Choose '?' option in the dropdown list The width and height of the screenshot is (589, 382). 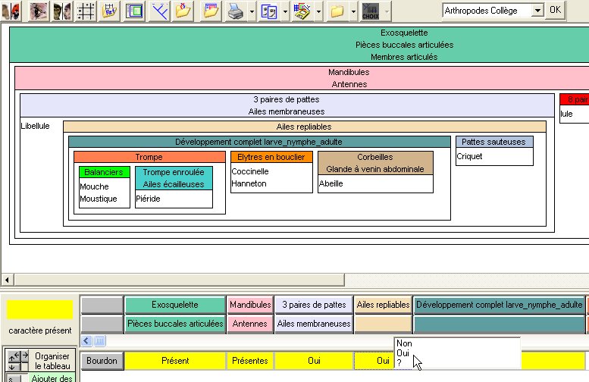399,363
